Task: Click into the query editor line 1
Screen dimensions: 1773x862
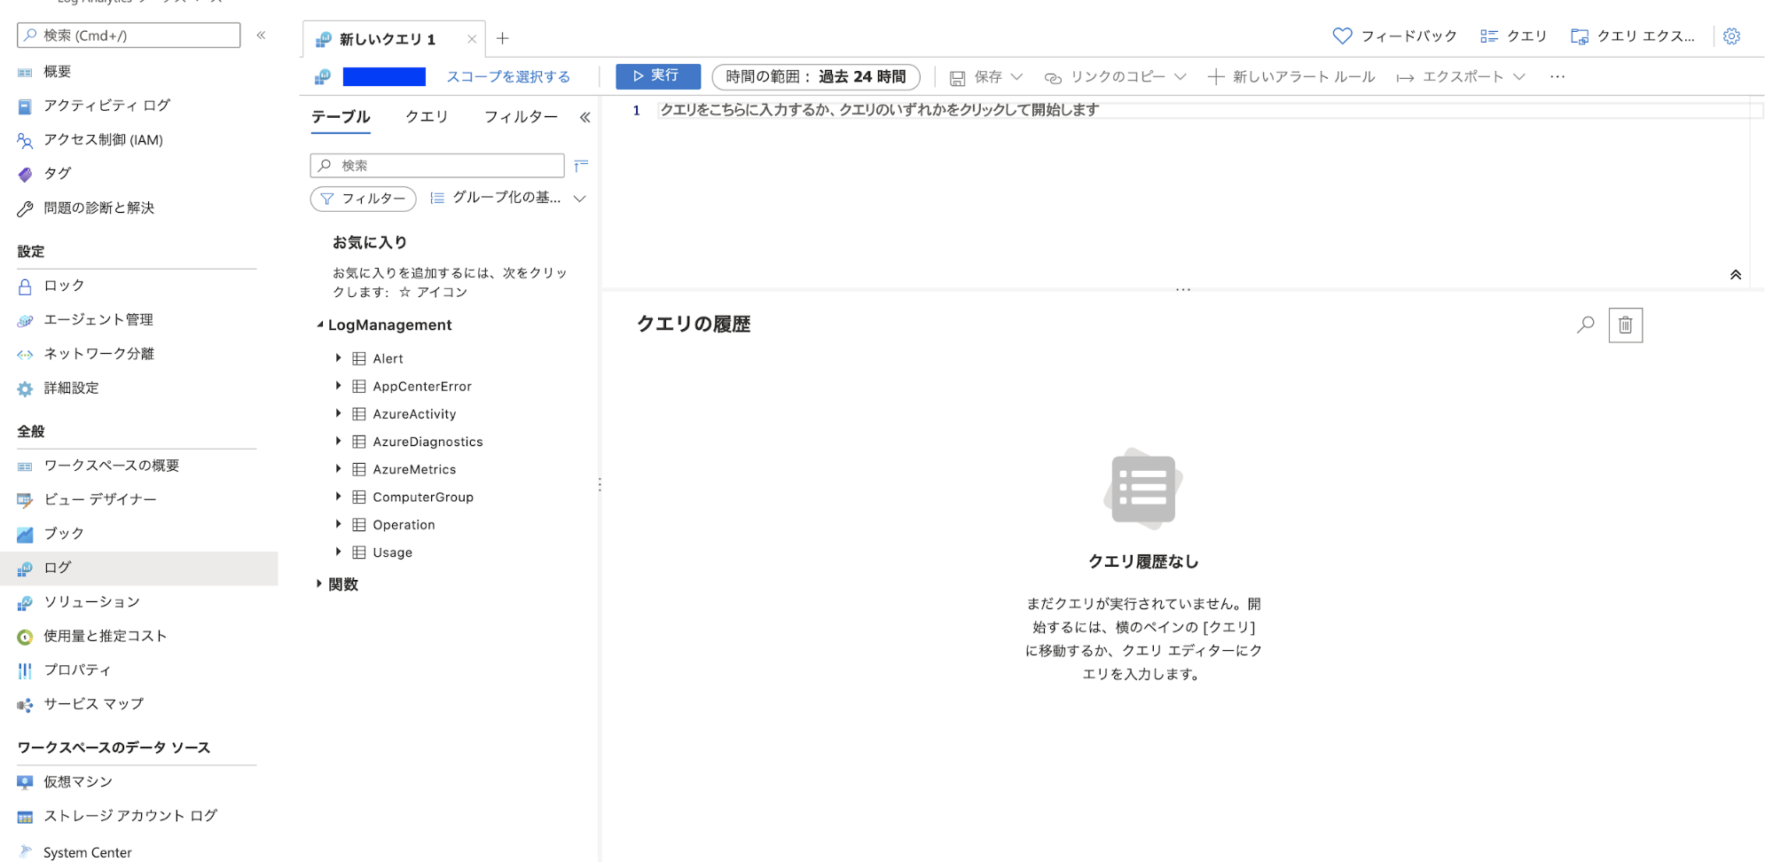Action: coord(1210,110)
